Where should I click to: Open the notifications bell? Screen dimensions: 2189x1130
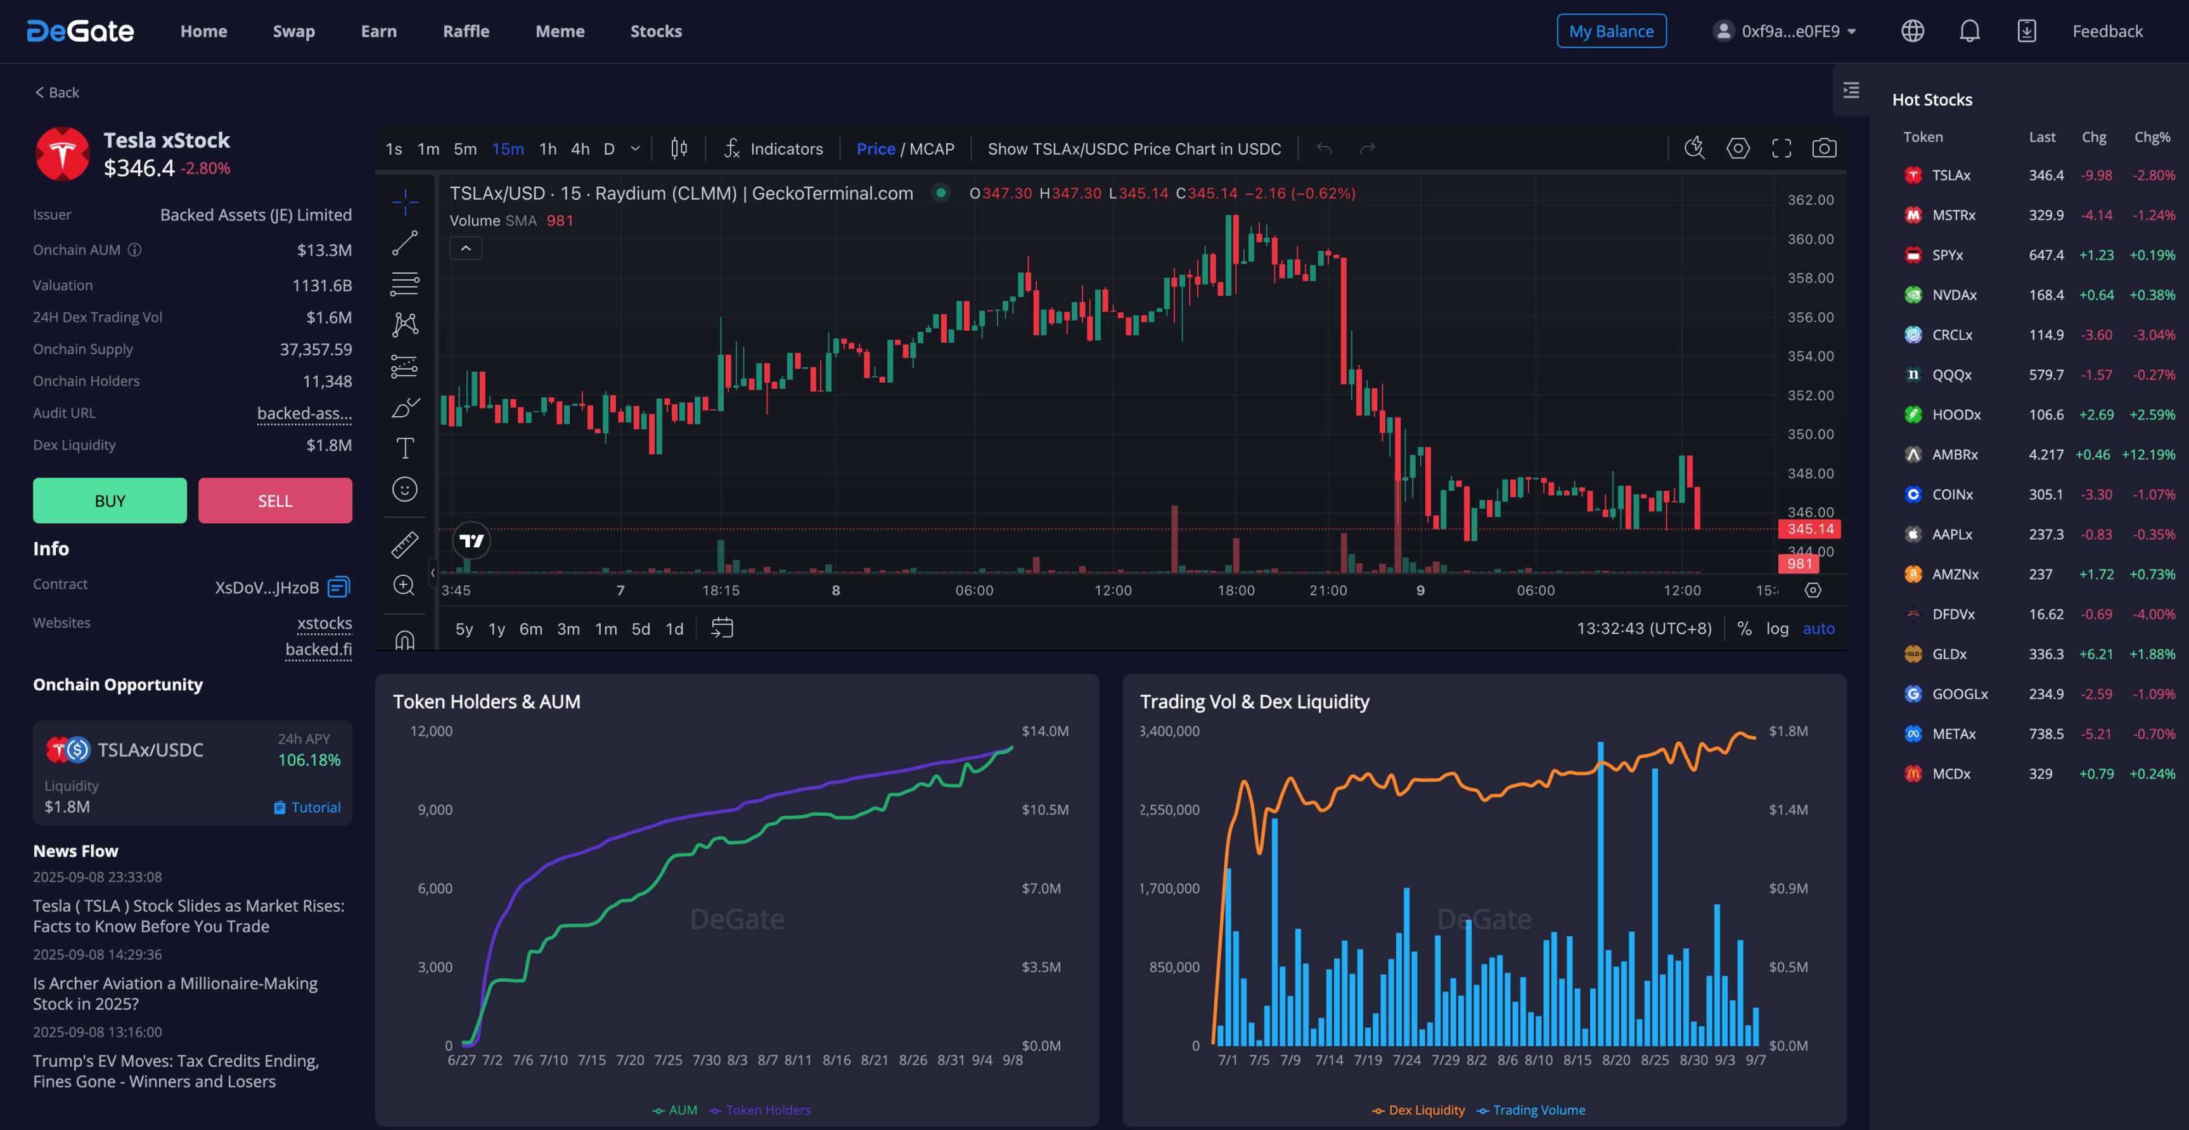point(1969,32)
